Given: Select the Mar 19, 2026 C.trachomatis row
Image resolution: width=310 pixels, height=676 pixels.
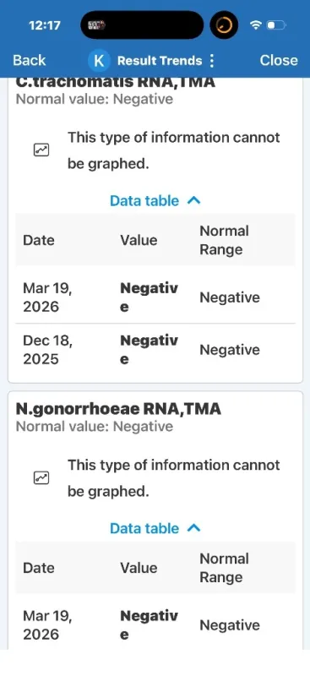Looking at the screenshot, I should point(155,297).
